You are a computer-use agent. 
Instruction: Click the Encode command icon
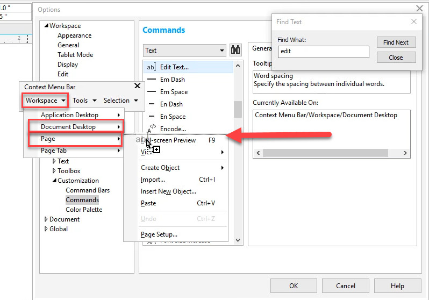pos(152,128)
